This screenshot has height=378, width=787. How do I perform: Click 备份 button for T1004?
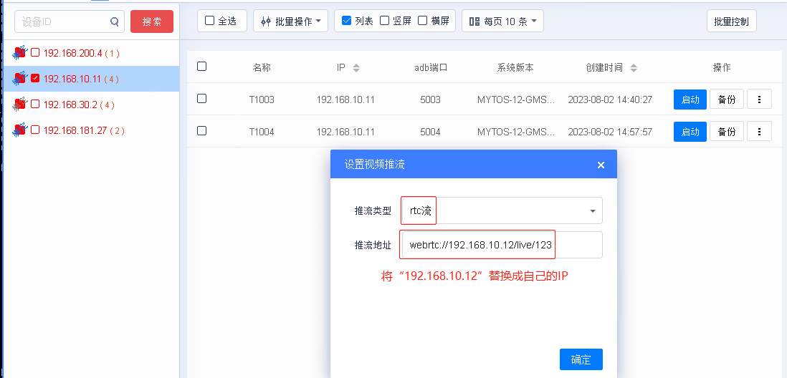[726, 132]
